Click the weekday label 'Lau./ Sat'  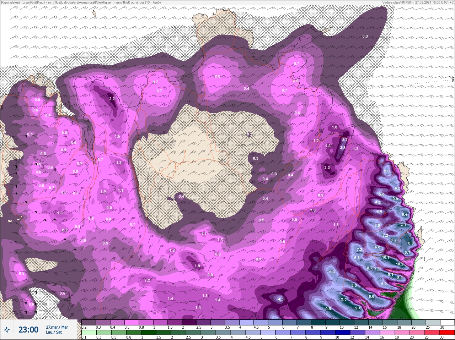[x=54, y=333]
